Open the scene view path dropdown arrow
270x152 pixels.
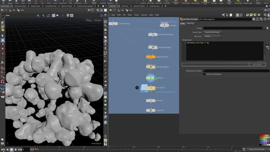click(x=85, y=10)
